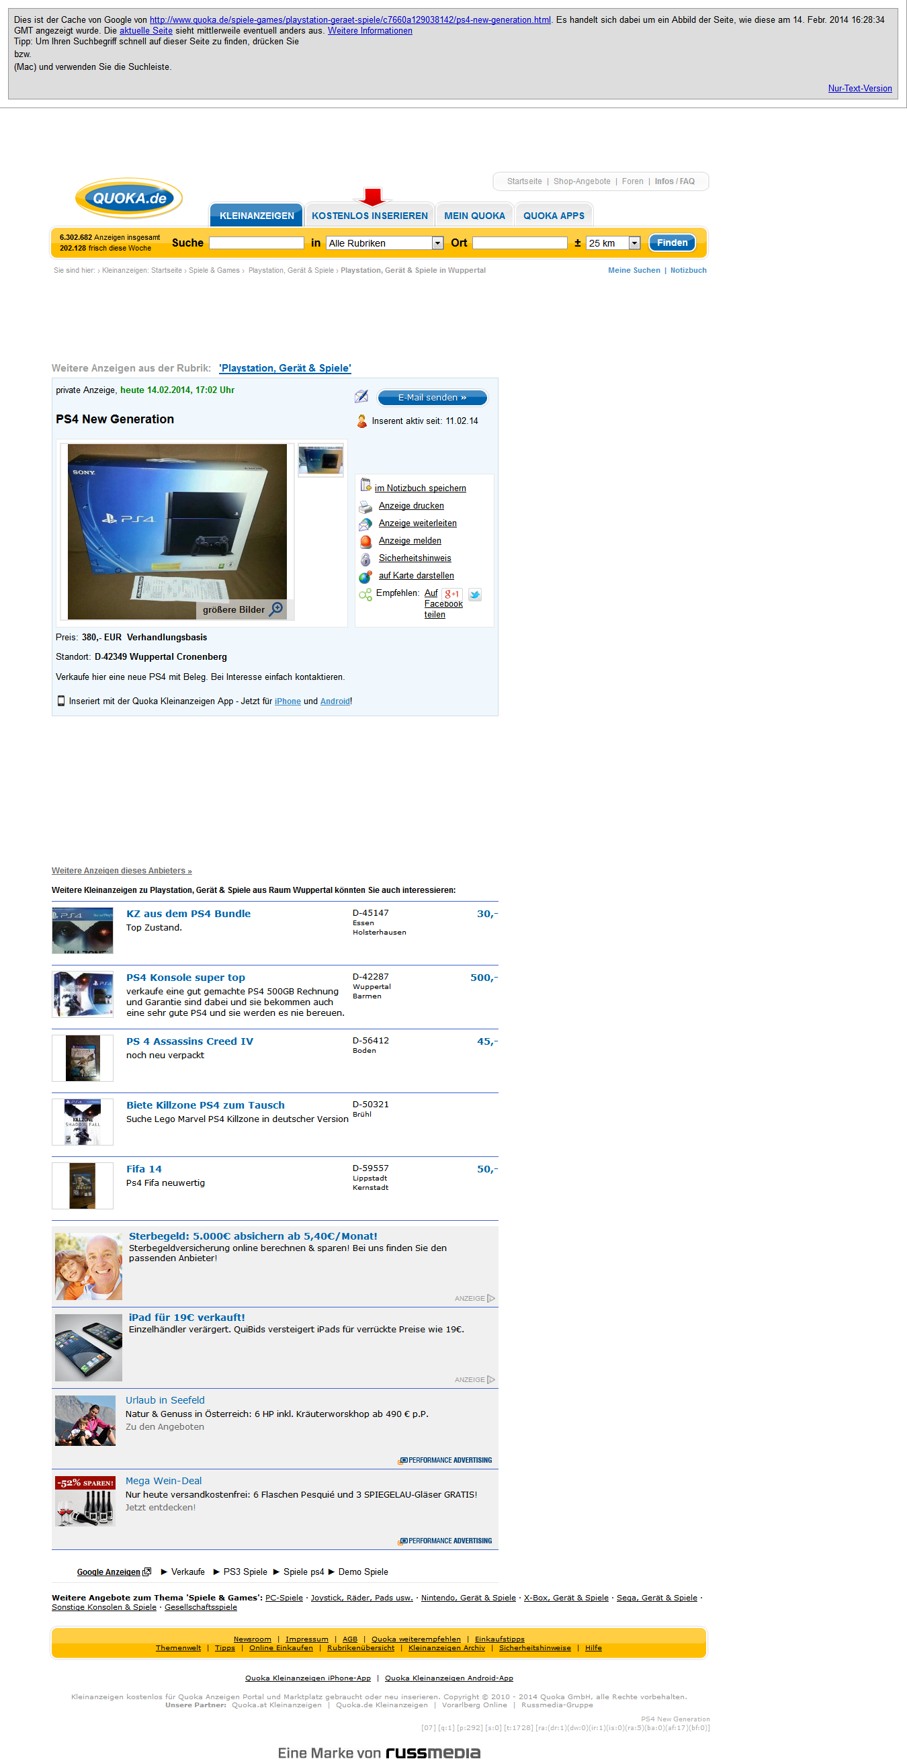
Task: Click the email envelope icon beside E-Mail senden
Action: click(x=361, y=396)
